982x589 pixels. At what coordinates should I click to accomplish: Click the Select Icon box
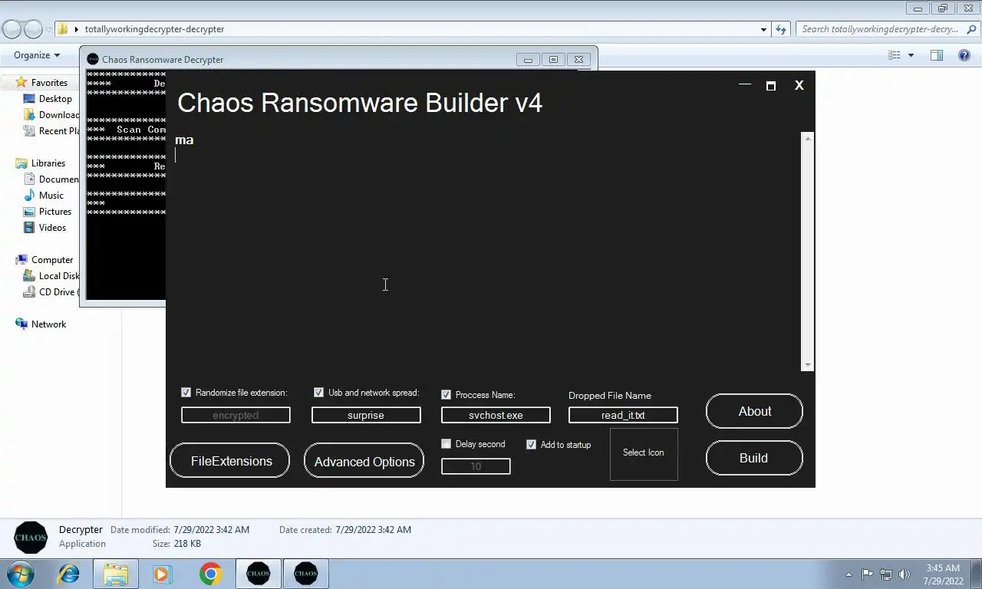coord(644,454)
